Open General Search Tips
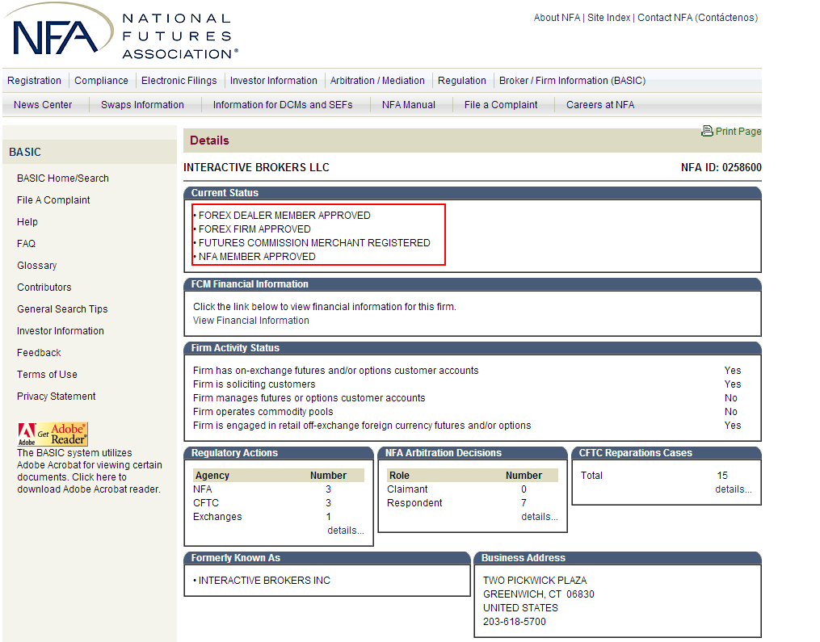This screenshot has height=642, width=820. (62, 309)
